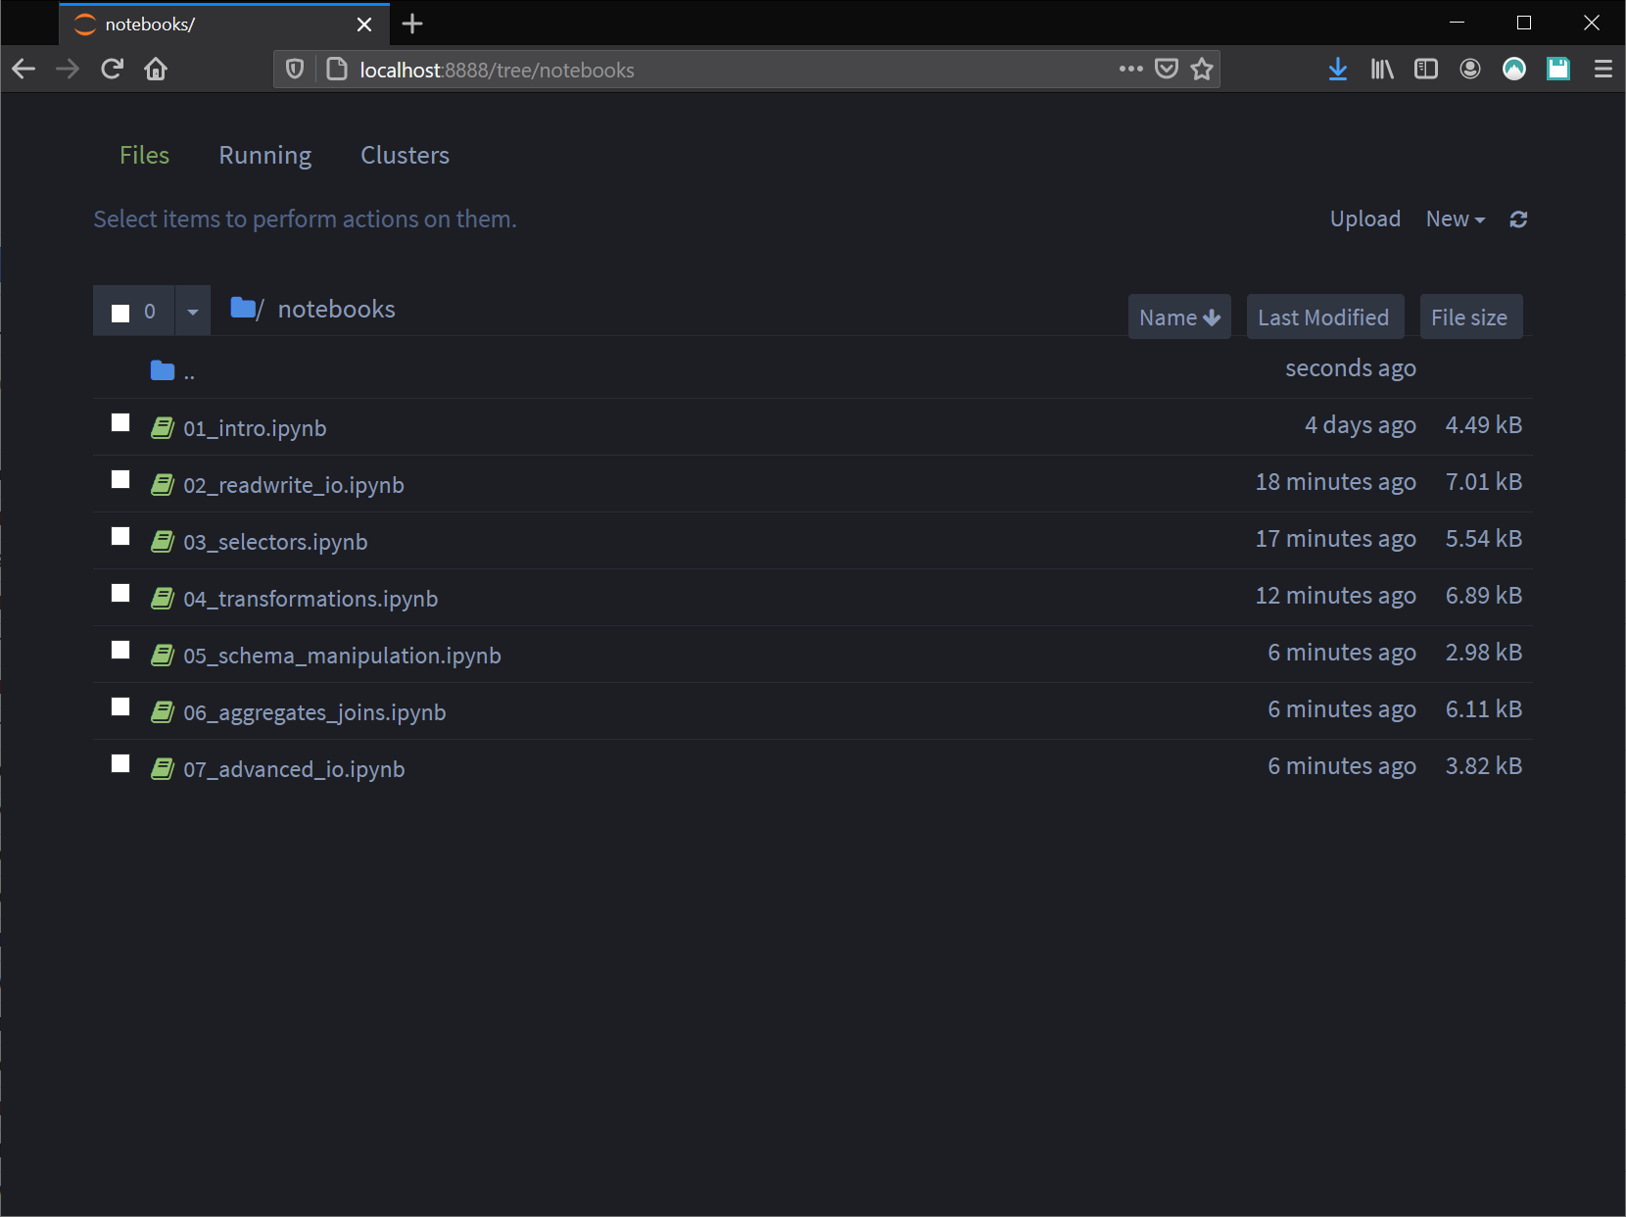Check the box for 03_selectors.ipynb
This screenshot has height=1217, width=1626.
click(x=120, y=536)
